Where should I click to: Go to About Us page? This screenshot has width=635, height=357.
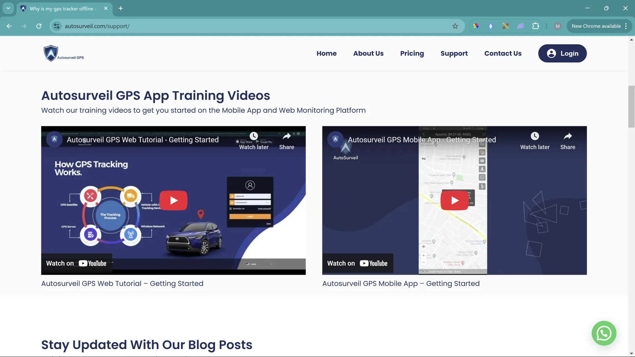coord(368,54)
